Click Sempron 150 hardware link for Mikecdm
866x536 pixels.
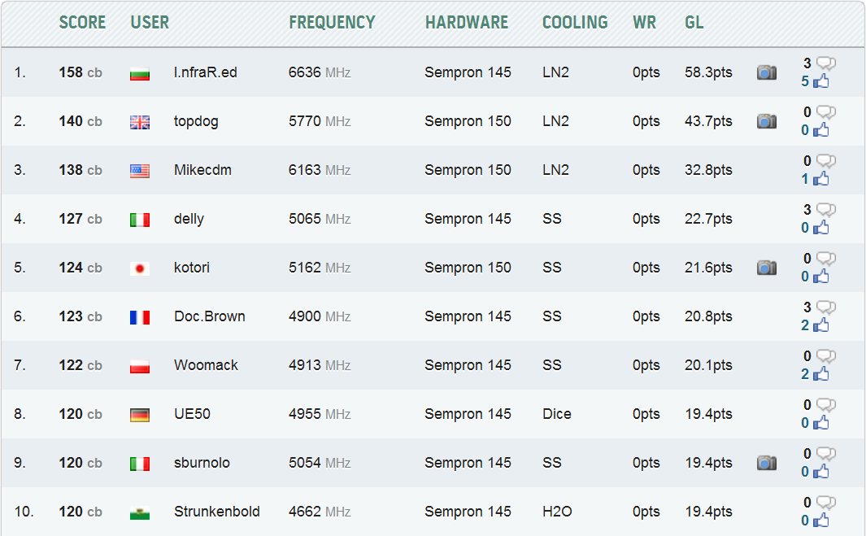468,170
